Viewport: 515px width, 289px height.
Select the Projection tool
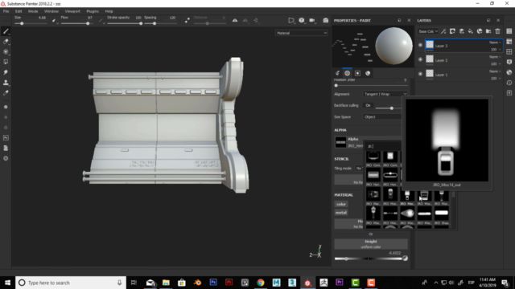coord(6,51)
